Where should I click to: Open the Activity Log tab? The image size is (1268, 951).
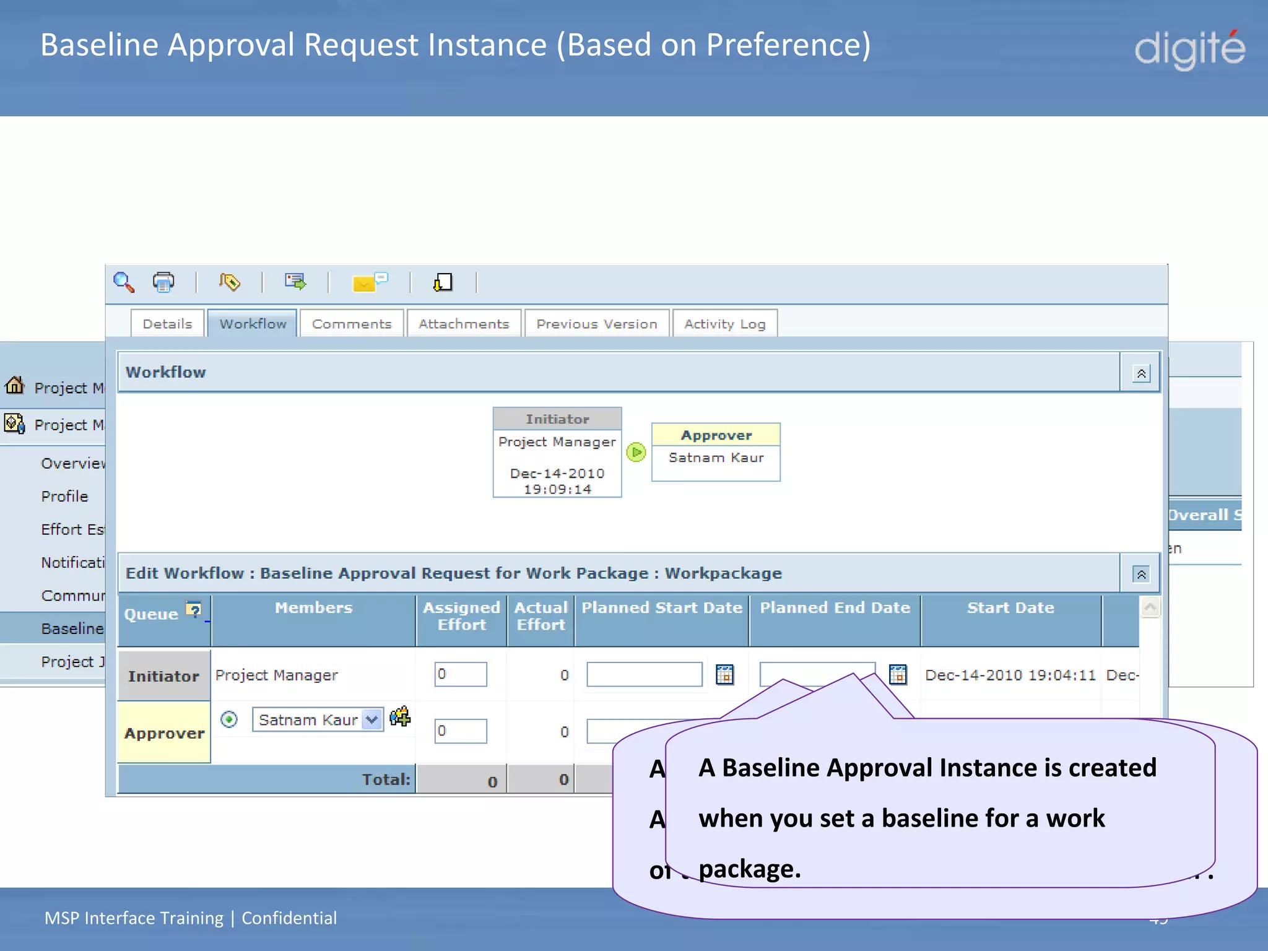(725, 323)
